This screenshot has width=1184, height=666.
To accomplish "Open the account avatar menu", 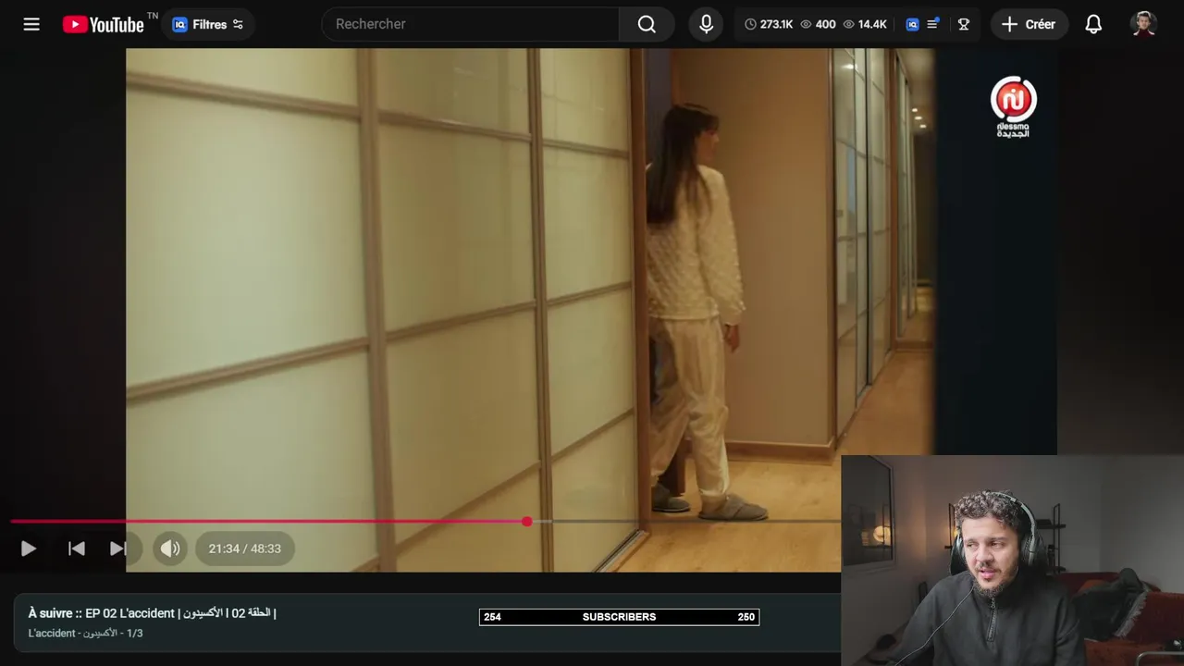I will [1144, 24].
